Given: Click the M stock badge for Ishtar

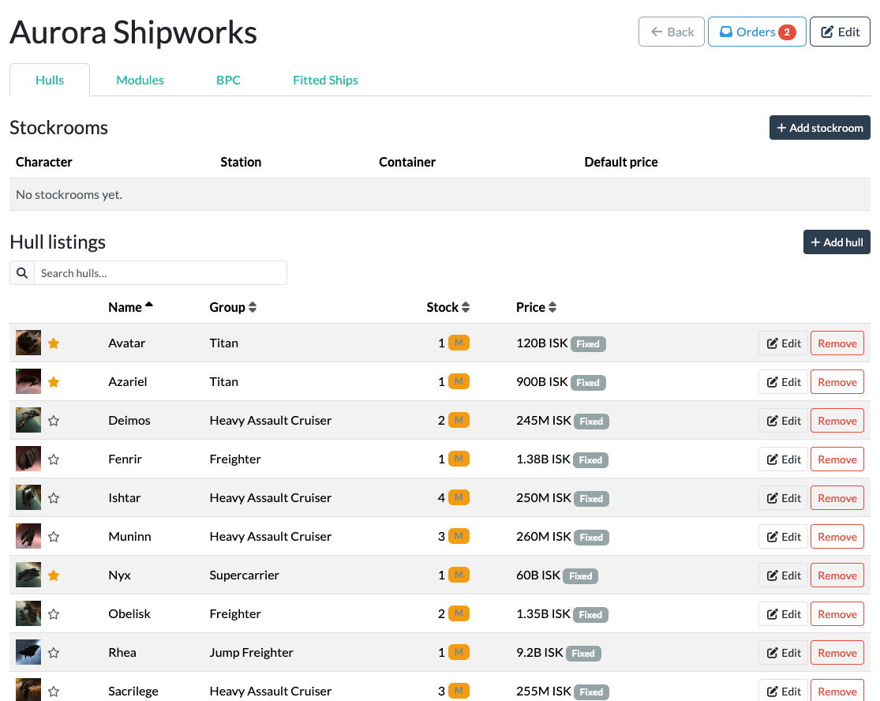Looking at the screenshot, I should (x=459, y=497).
